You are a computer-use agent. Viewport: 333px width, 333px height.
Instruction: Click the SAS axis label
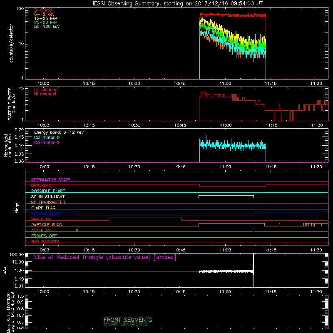pos(5,271)
